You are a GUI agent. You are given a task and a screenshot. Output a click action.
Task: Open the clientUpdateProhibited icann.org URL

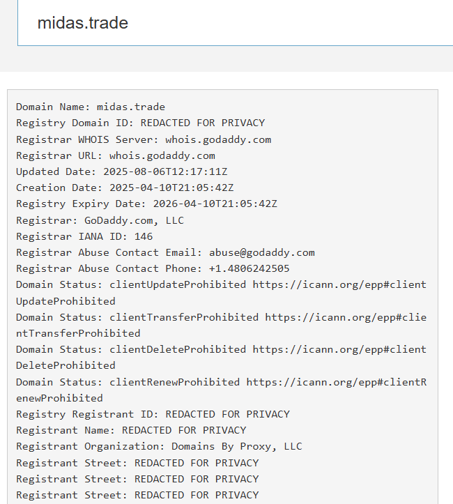coord(339,284)
